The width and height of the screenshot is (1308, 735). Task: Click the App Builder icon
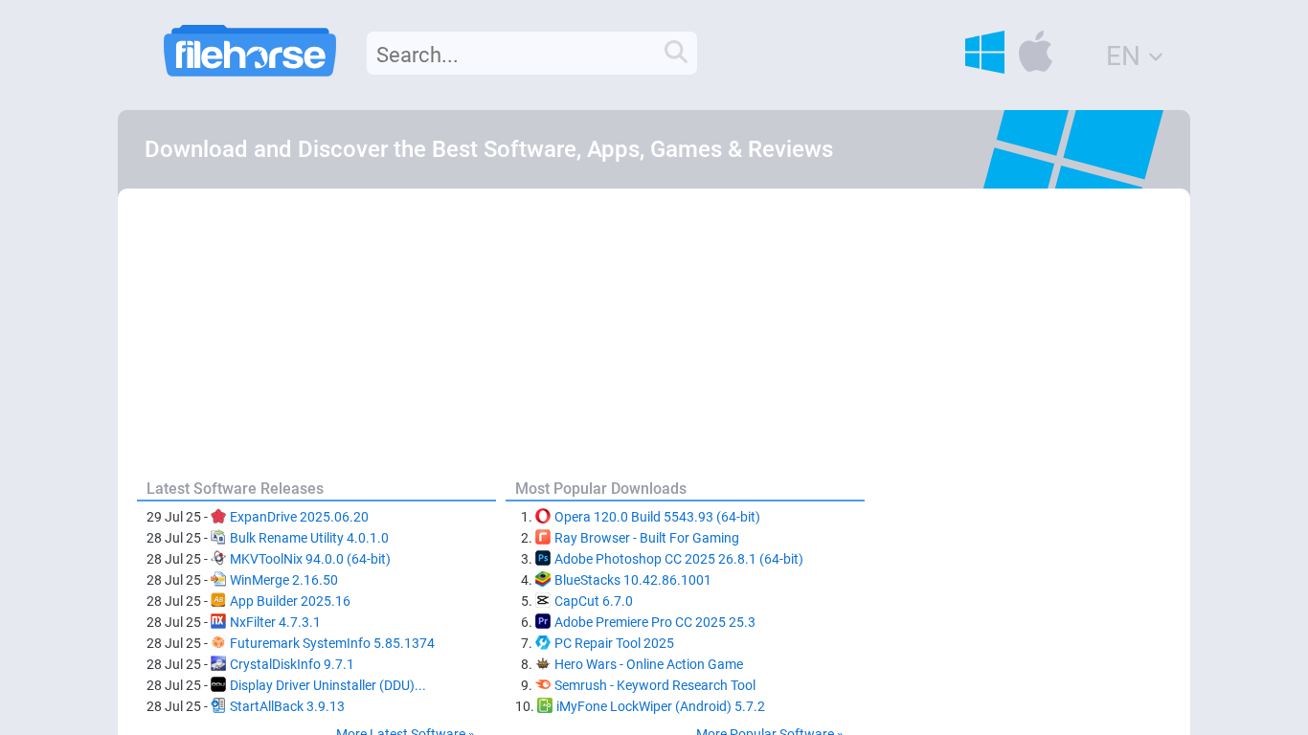point(218,601)
